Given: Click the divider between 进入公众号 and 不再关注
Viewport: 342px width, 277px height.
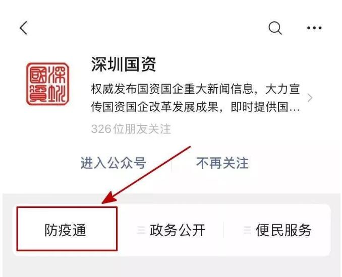Looking at the screenshot, I should pyautogui.click(x=172, y=166).
